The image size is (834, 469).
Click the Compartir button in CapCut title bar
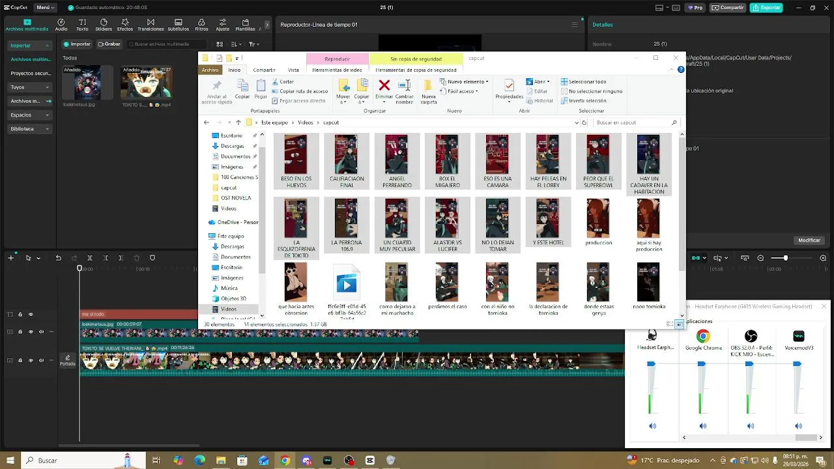coord(728,8)
